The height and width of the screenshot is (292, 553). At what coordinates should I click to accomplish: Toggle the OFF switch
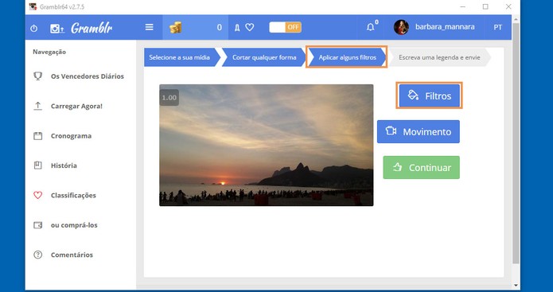click(286, 27)
